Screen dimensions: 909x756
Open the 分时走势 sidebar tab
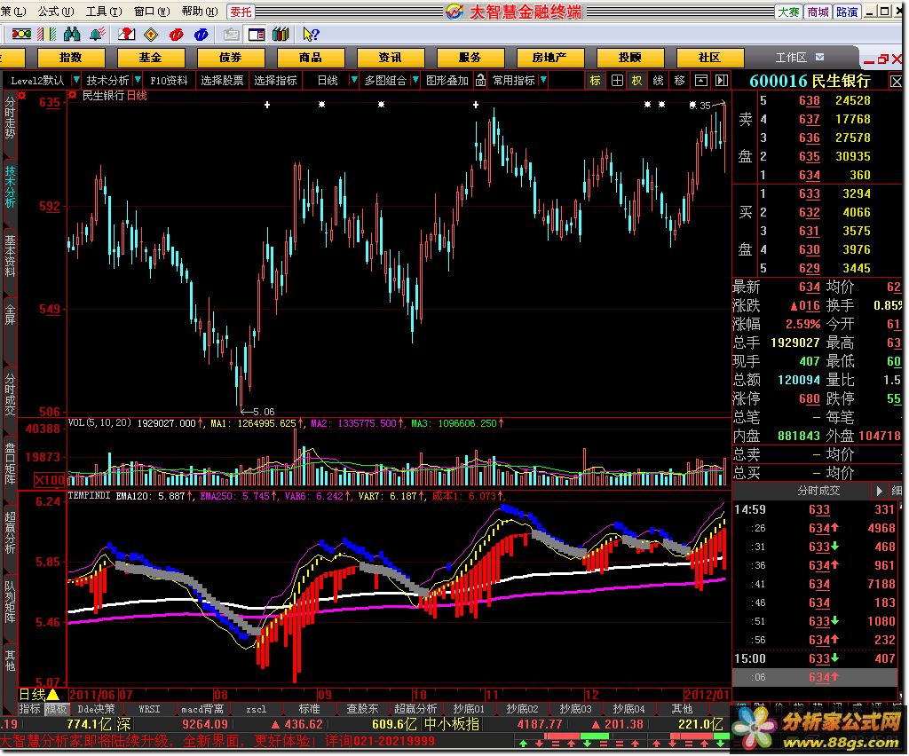tap(10, 118)
